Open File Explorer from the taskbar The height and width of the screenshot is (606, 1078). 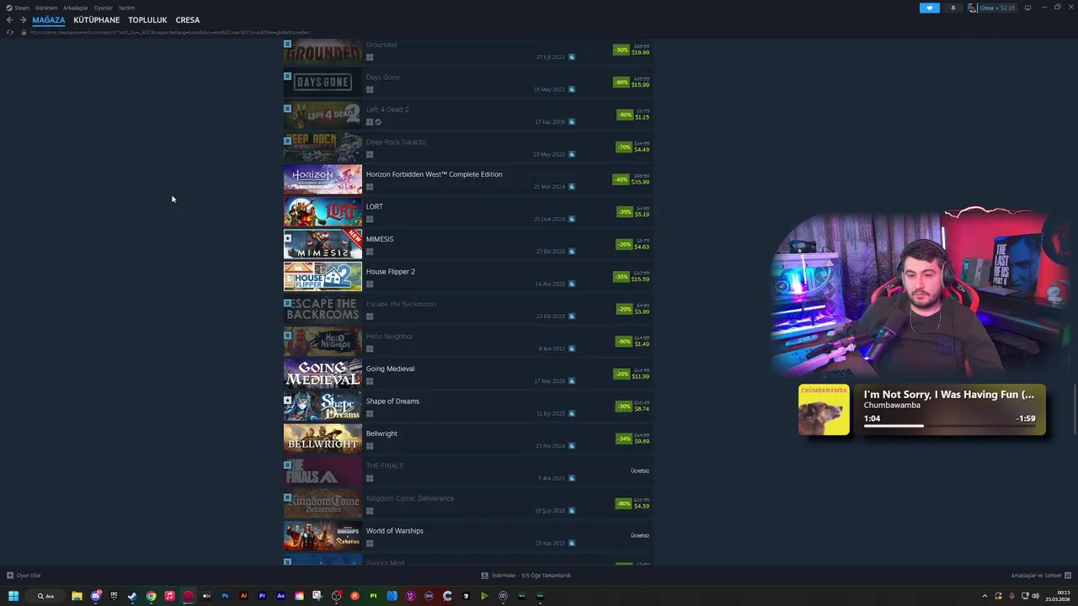coord(77,596)
